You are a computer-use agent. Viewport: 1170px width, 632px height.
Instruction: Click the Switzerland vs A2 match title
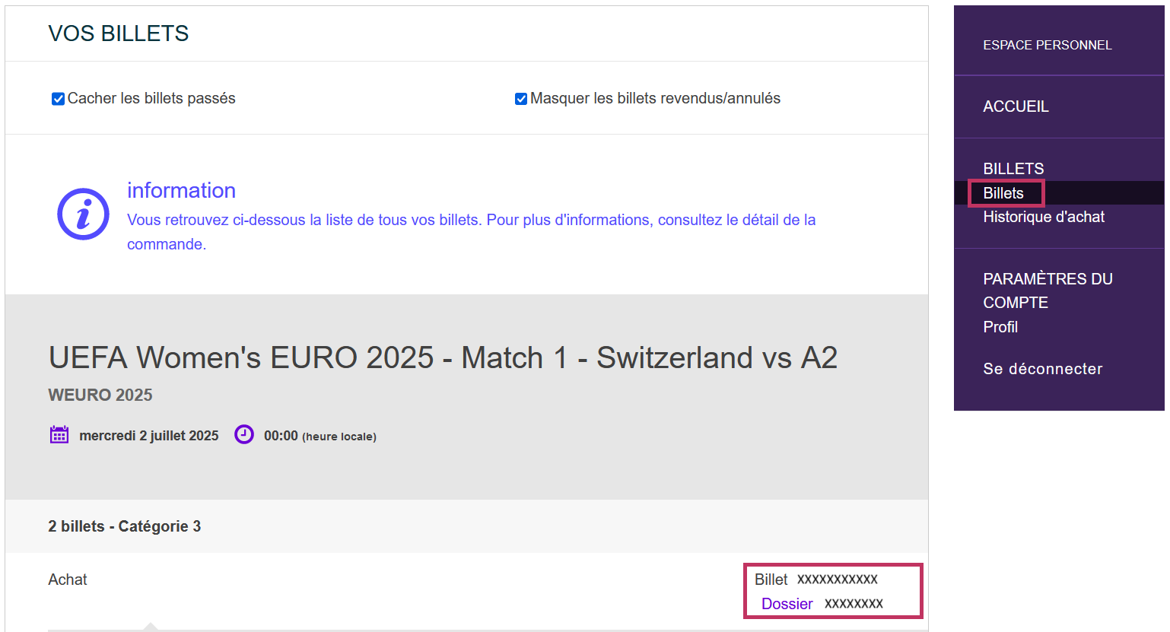pyautogui.click(x=443, y=357)
